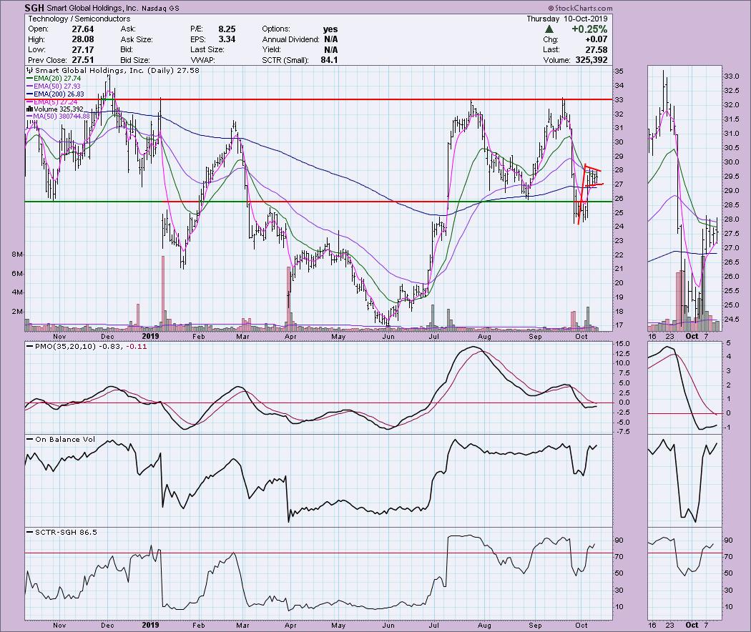Viewport: 751px width, 632px height.
Task: Click the EMA(50) 27.93 legend entry
Action: point(54,87)
